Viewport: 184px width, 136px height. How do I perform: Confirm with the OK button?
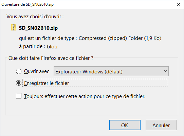coord(125,125)
